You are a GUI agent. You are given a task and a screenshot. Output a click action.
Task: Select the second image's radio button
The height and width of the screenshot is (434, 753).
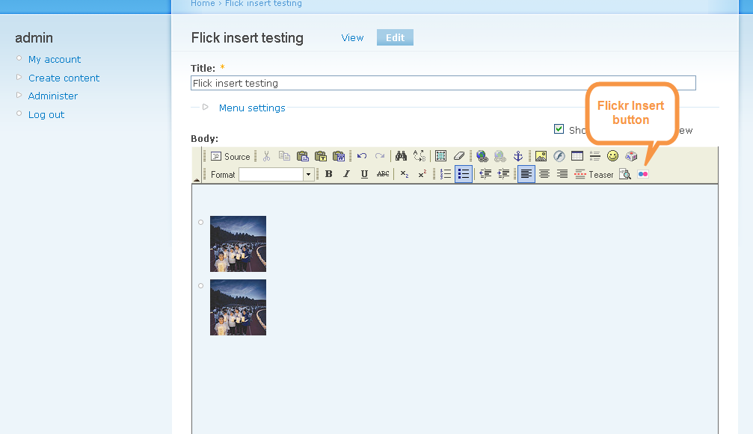coord(200,285)
